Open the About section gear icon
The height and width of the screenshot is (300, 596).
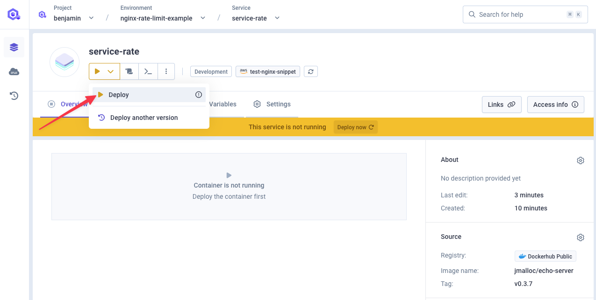pyautogui.click(x=580, y=160)
